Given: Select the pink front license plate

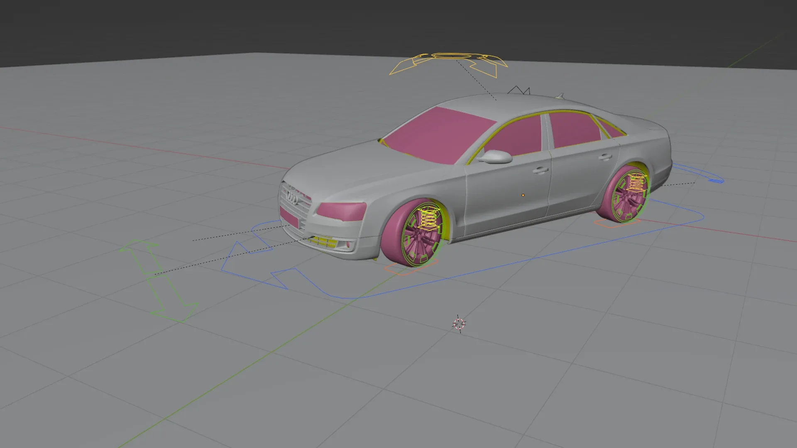Looking at the screenshot, I should coord(289,218).
